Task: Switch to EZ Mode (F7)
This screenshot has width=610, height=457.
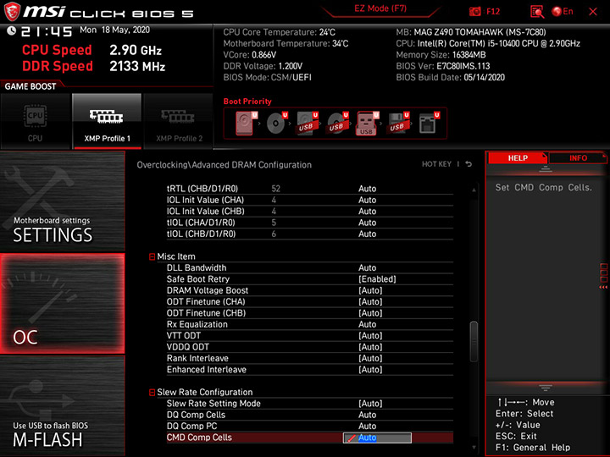Action: click(x=380, y=8)
